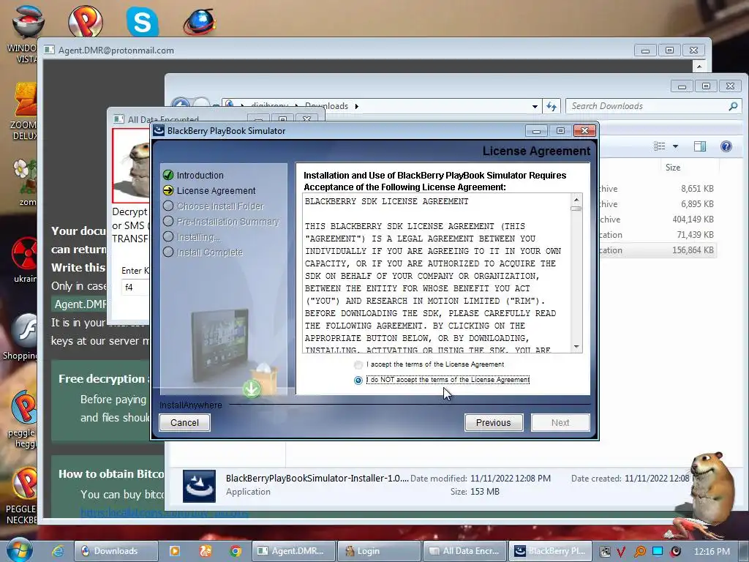Click the Install Complete step
This screenshot has height=562, width=749.
210,252
